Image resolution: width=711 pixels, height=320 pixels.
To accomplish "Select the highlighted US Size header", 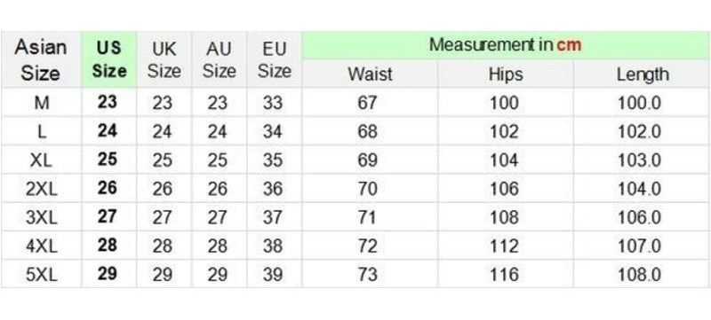I will pos(108,59).
